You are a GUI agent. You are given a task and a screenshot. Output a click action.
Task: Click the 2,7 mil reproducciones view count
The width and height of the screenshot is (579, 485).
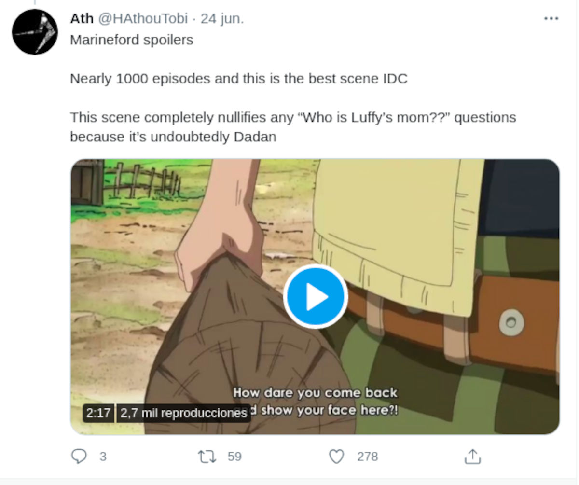point(183,413)
